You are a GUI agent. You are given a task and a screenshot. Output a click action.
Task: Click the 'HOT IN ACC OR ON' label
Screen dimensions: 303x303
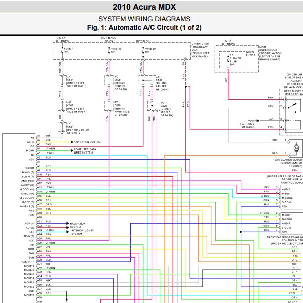click(109, 40)
